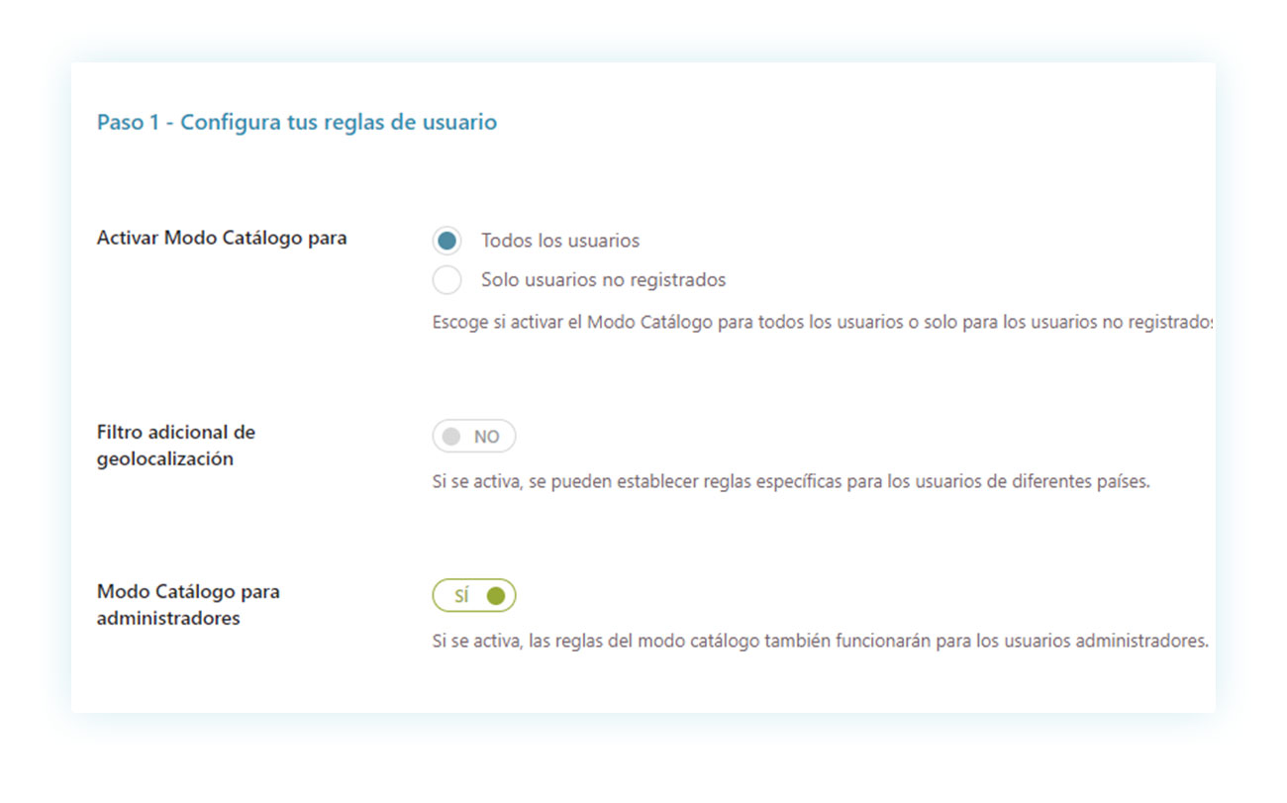The width and height of the screenshot is (1287, 803).
Task: Click description 'Si se activa, se pueden establecer reglas'
Action: (791, 484)
